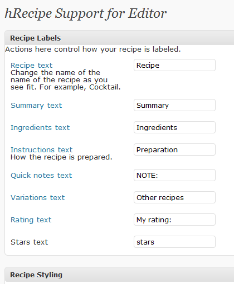Select the Quick notes text label

[x=41, y=175]
